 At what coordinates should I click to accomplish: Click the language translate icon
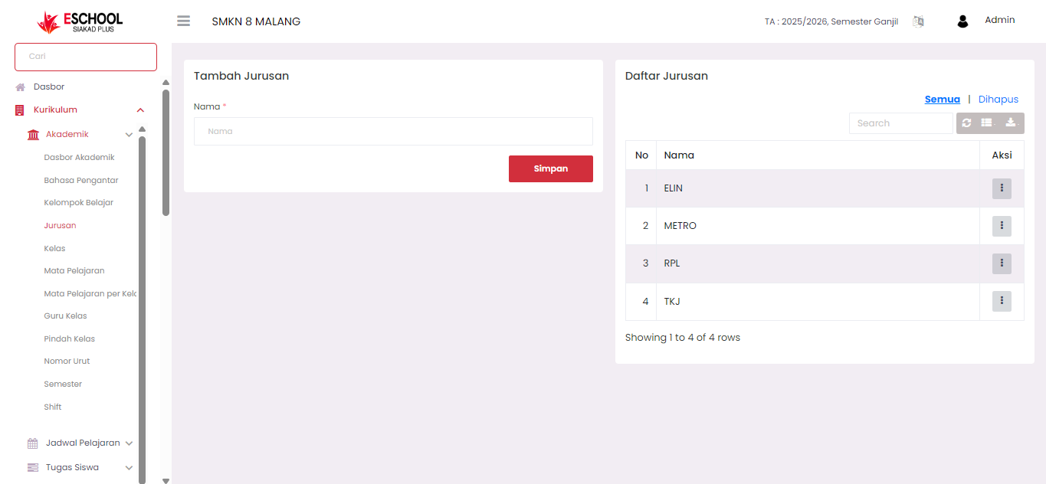click(918, 21)
